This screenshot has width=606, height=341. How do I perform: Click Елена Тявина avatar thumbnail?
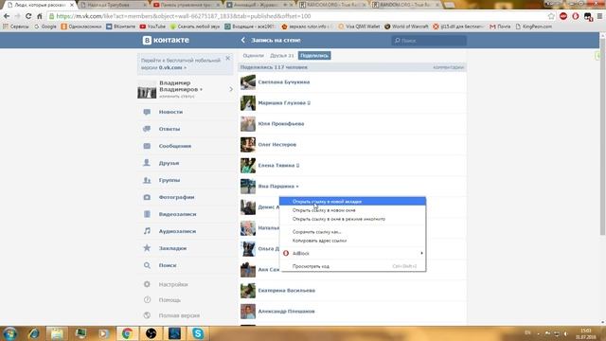(248, 166)
